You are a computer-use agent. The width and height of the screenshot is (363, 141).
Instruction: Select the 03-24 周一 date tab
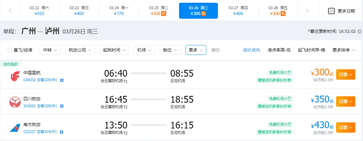tap(119, 11)
